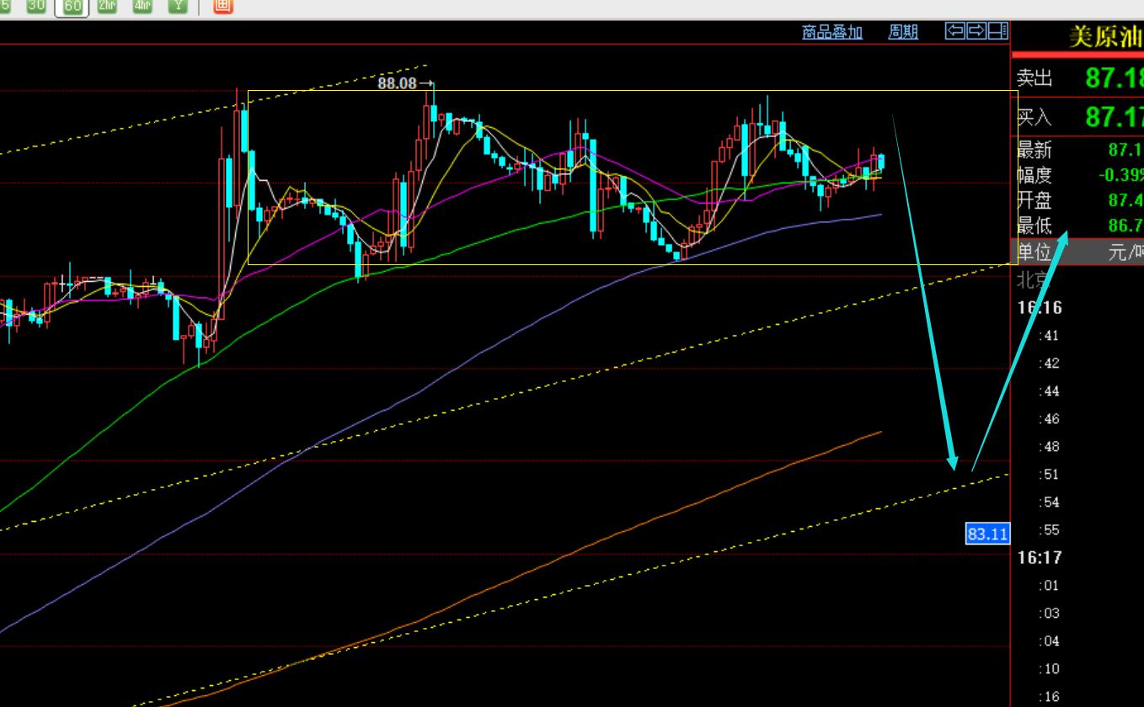The height and width of the screenshot is (707, 1144).
Task: Click the orange grid layout icon
Action: pyautogui.click(x=222, y=6)
